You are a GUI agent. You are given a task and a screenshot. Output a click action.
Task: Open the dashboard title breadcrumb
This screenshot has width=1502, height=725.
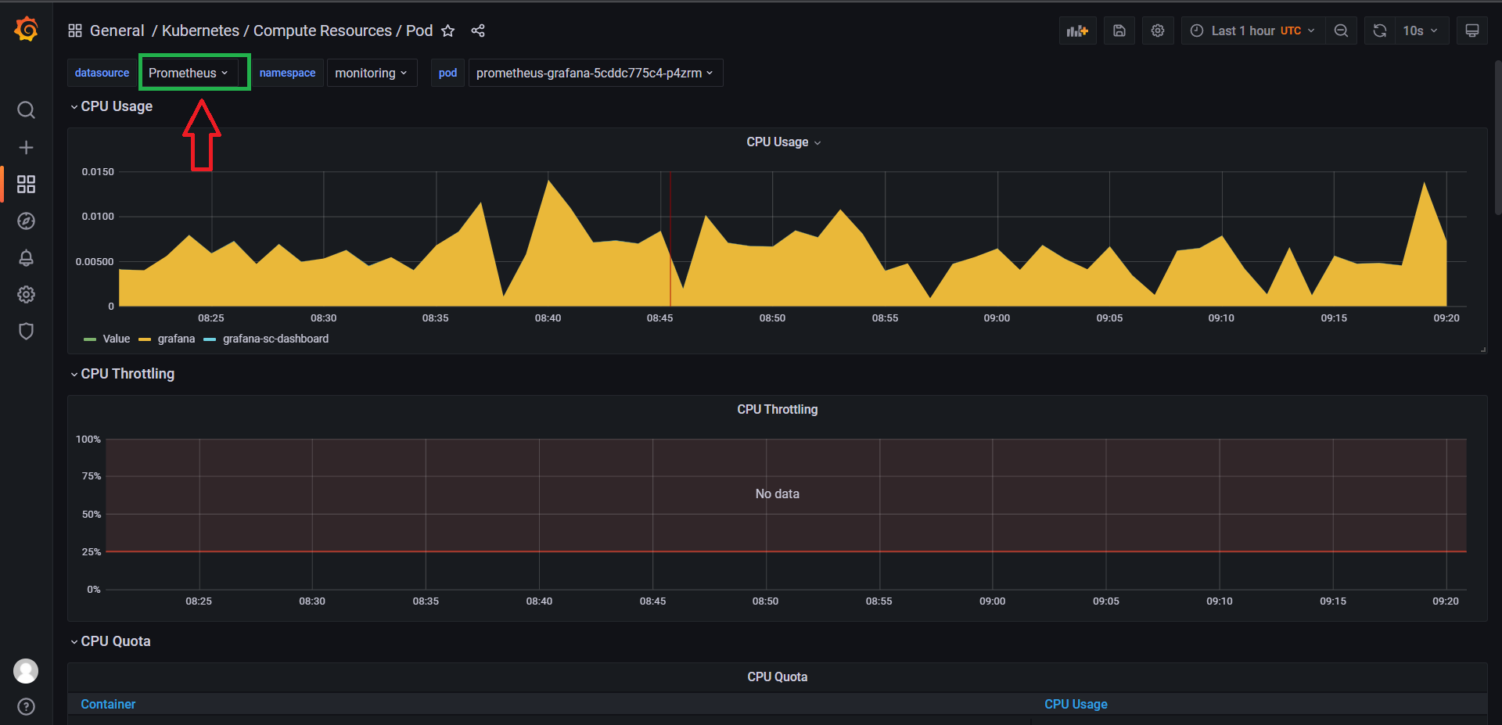(297, 31)
